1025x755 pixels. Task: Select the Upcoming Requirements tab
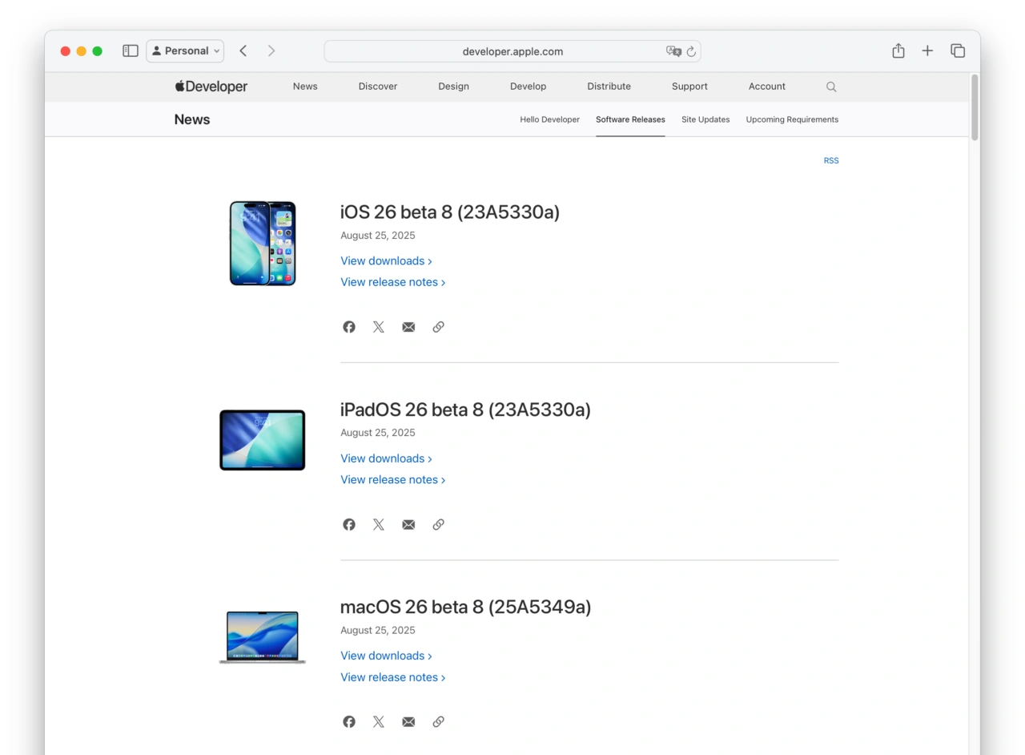pyautogui.click(x=792, y=119)
